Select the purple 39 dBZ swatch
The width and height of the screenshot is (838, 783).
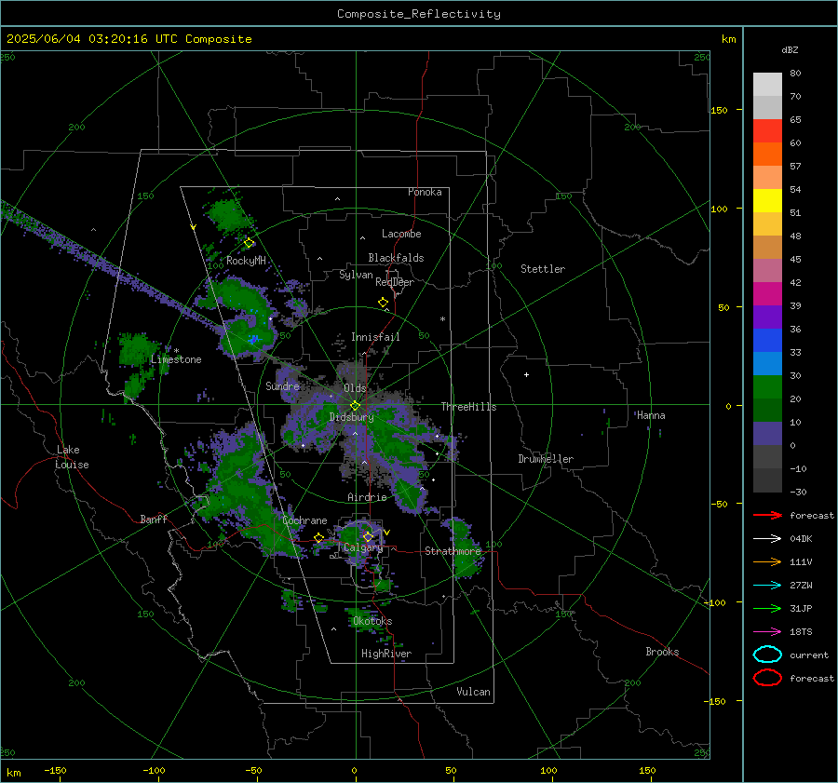pos(767,317)
